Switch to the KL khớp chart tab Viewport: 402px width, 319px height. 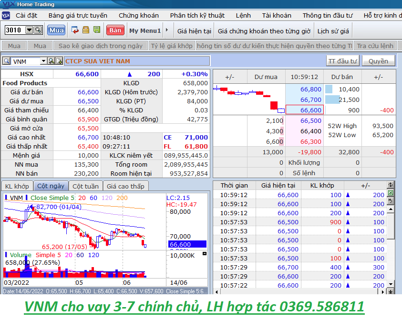coord(17,186)
